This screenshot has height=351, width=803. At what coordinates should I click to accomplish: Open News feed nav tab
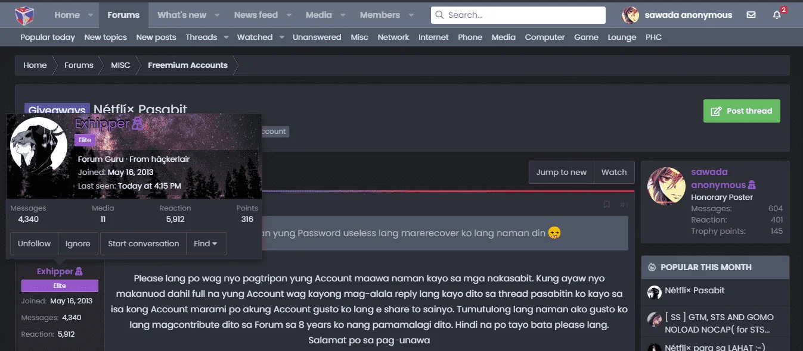click(x=256, y=15)
